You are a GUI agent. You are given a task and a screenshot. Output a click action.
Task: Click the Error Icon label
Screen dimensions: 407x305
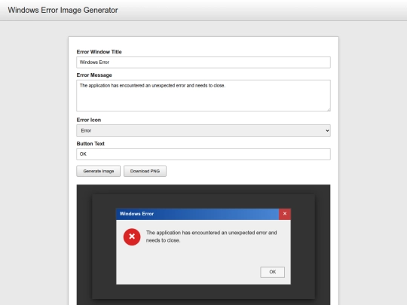(x=89, y=120)
